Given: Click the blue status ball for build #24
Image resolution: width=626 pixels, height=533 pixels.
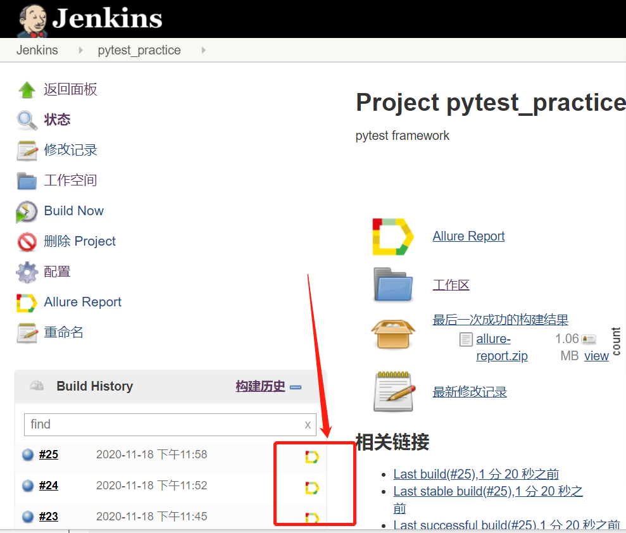Looking at the screenshot, I should pos(28,486).
